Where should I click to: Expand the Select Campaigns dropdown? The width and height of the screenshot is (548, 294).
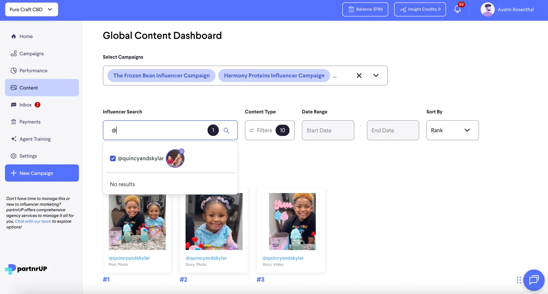tap(376, 76)
